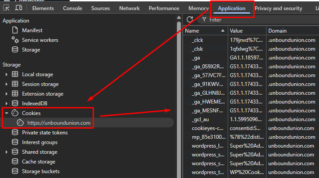Expand the Session storage tree node
Screen dimensions: 319x178
point(7,84)
